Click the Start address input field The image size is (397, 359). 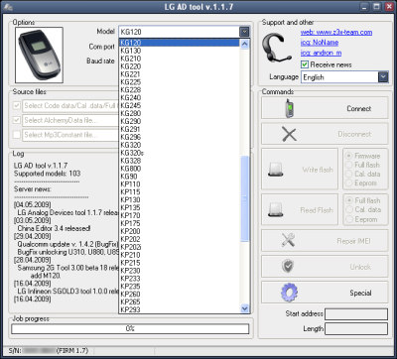click(356, 314)
